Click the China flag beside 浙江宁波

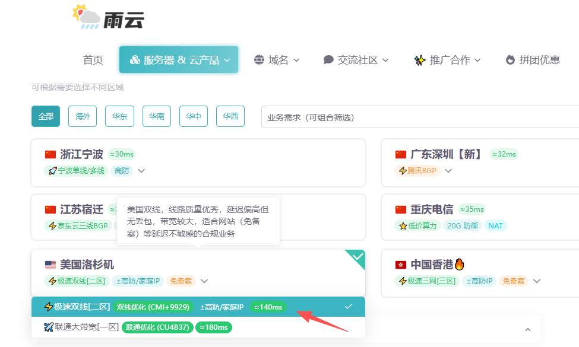[x=50, y=155]
